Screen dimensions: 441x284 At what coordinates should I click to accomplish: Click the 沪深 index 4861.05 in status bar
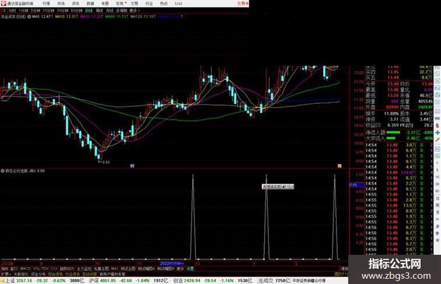click(x=102, y=281)
